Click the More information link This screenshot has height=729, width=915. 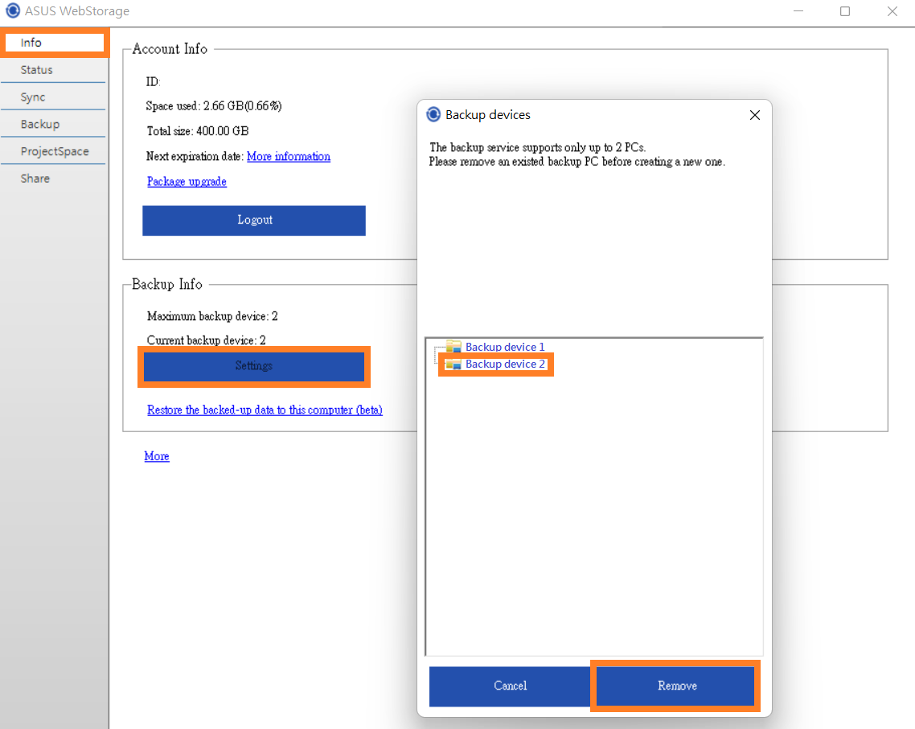(289, 157)
